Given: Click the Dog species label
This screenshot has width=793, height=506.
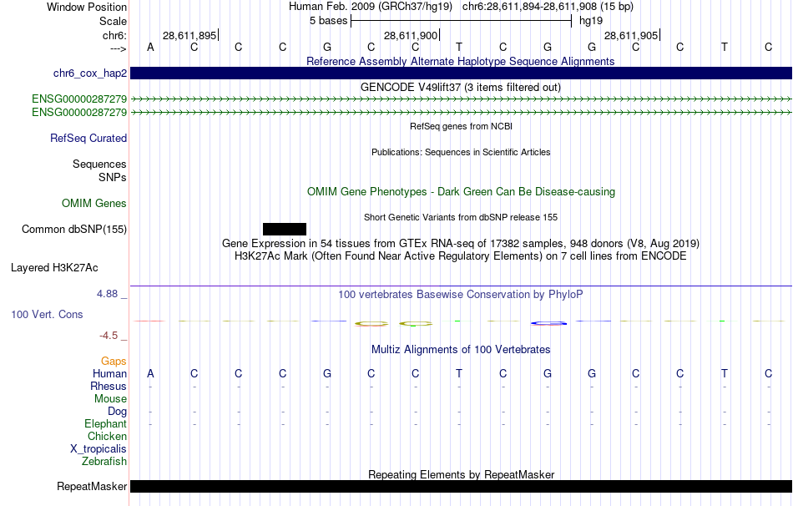Looking at the screenshot, I should pos(117,411).
